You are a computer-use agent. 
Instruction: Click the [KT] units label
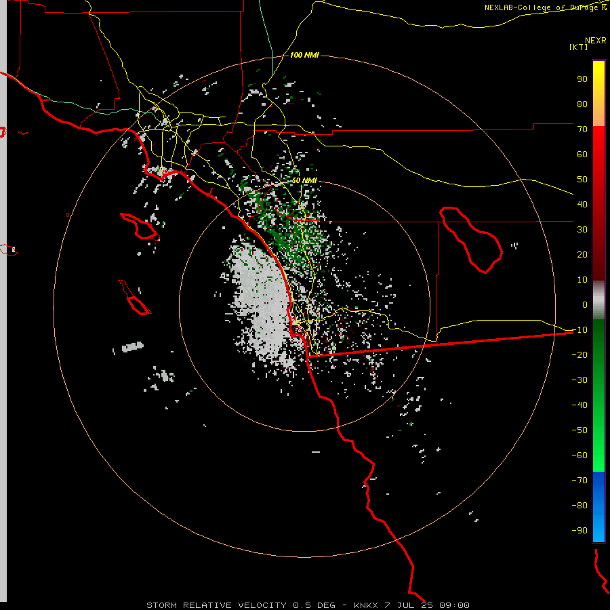pos(579,47)
